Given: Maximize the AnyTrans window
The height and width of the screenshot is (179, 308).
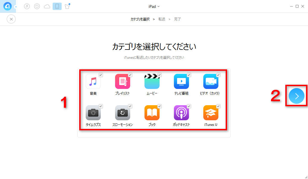Looking at the screenshot, I should tap(297, 6).
